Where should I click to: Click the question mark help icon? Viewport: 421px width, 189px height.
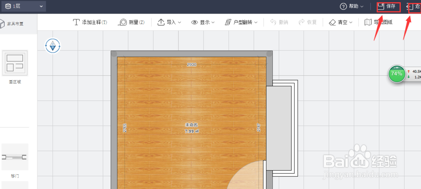pyautogui.click(x=344, y=6)
